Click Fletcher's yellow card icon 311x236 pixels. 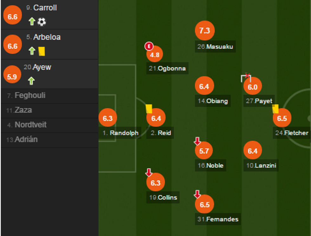(275, 109)
